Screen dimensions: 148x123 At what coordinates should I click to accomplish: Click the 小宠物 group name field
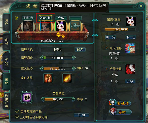(x=58, y=50)
